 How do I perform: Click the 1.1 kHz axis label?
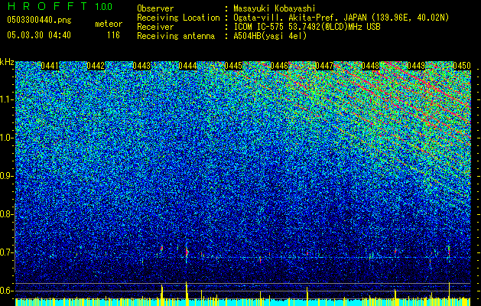pos(6,99)
